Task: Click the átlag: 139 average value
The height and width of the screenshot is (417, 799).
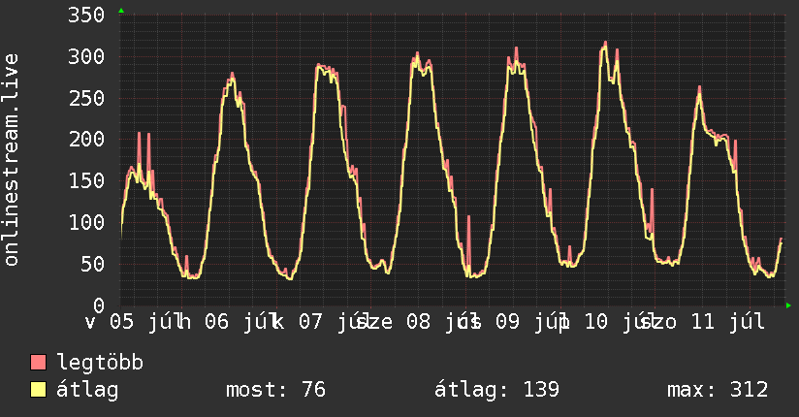Action: [496, 390]
